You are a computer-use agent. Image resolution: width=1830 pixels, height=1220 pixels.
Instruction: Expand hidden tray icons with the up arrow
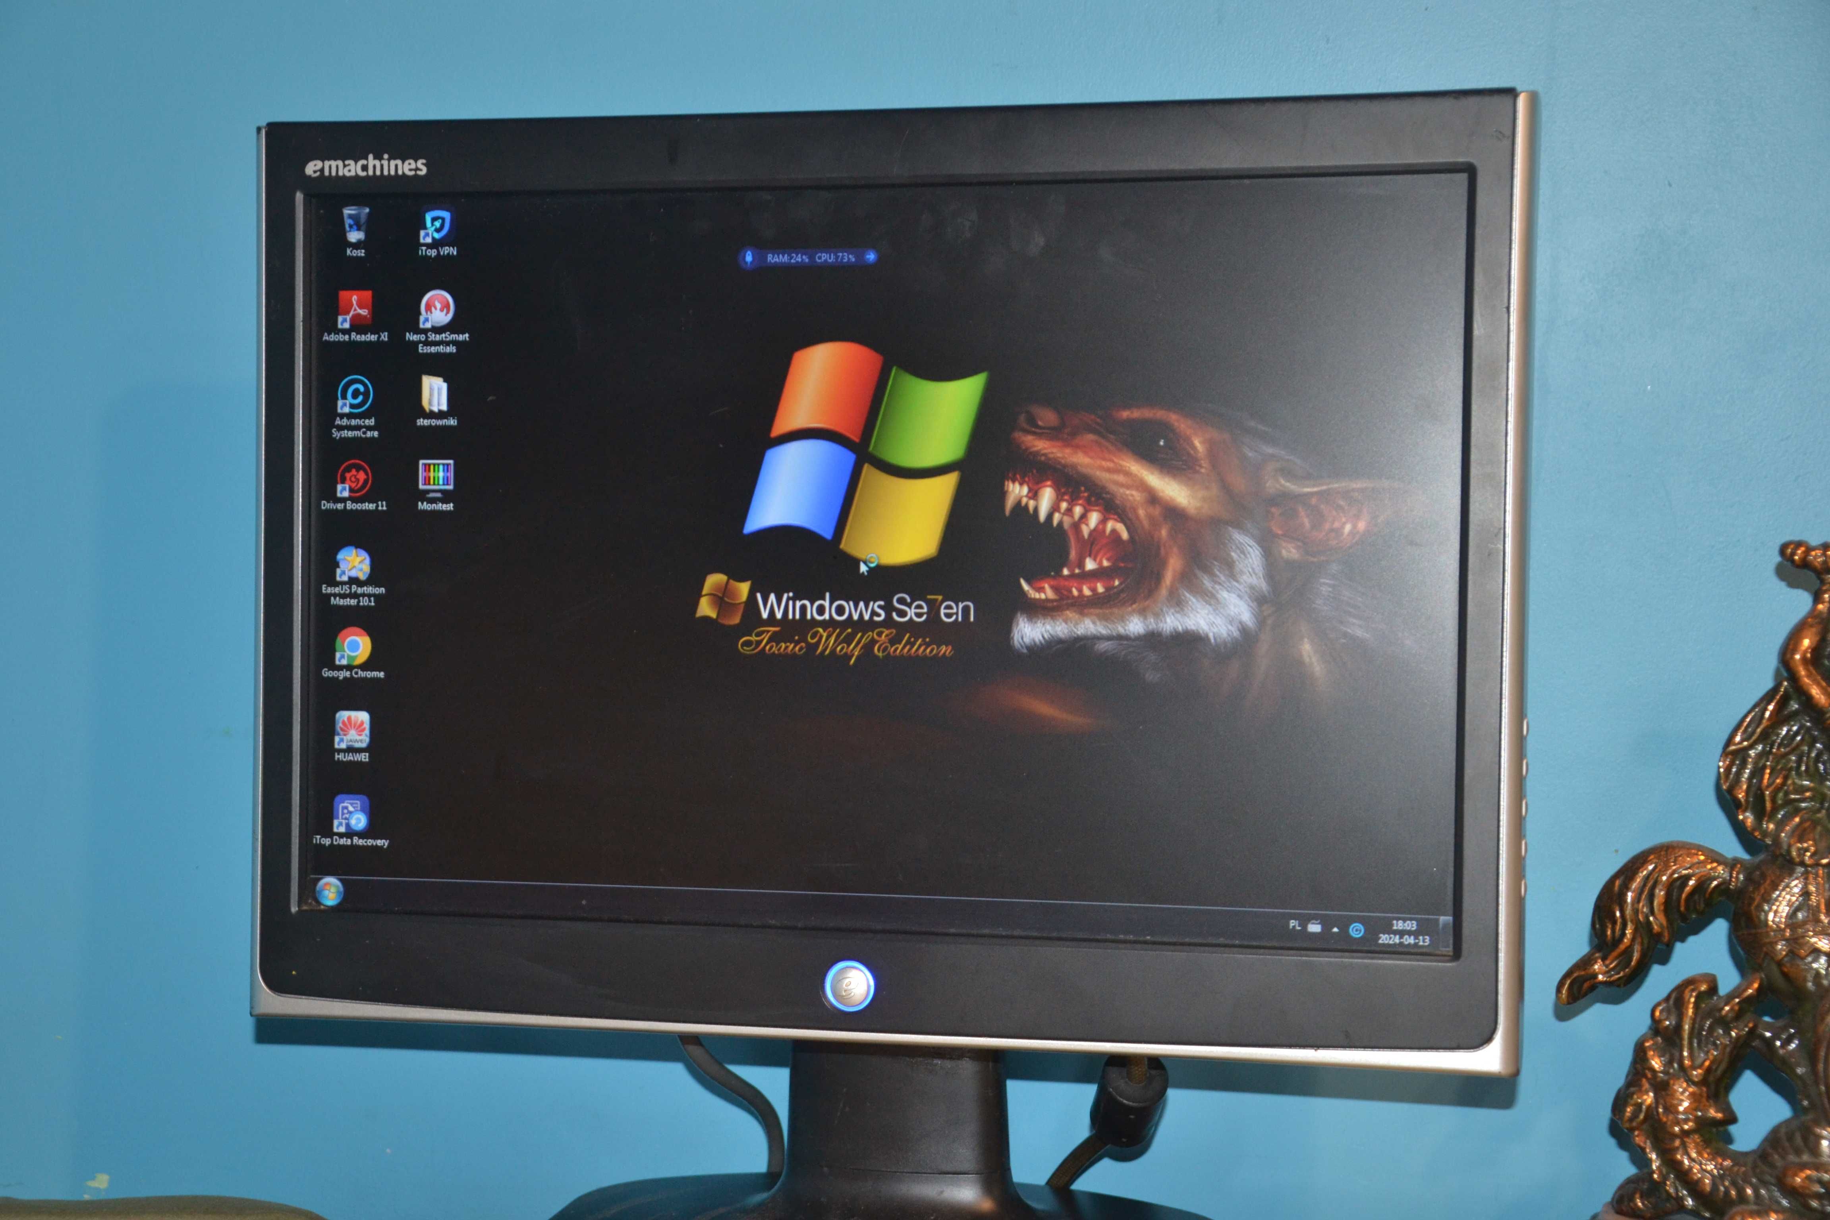1335,929
